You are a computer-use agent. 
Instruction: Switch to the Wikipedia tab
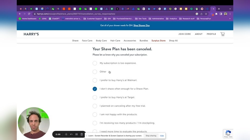[x=144, y=9]
